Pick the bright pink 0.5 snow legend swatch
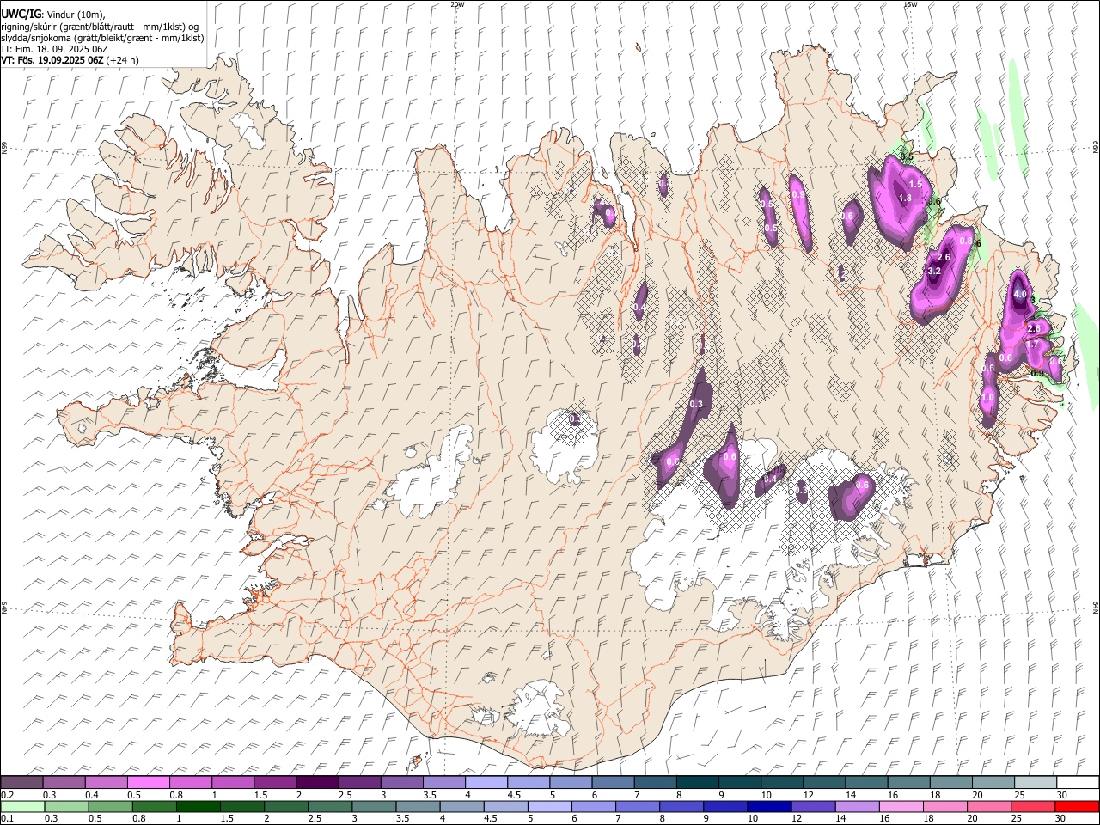The height and width of the screenshot is (825, 1100). (148, 782)
